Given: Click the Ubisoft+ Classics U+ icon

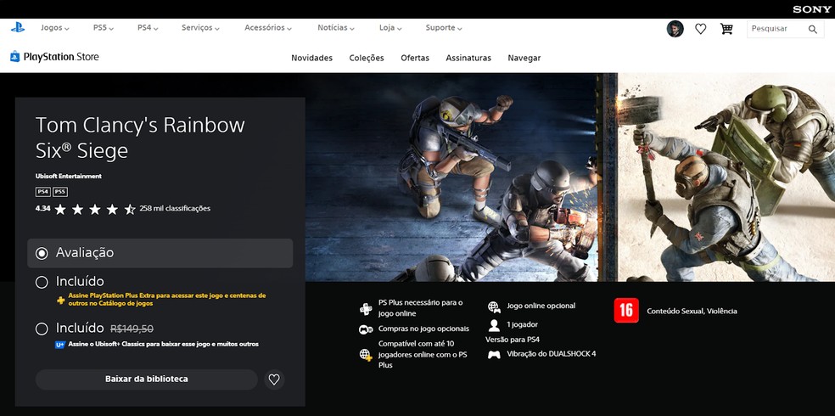Looking at the screenshot, I should [x=60, y=345].
